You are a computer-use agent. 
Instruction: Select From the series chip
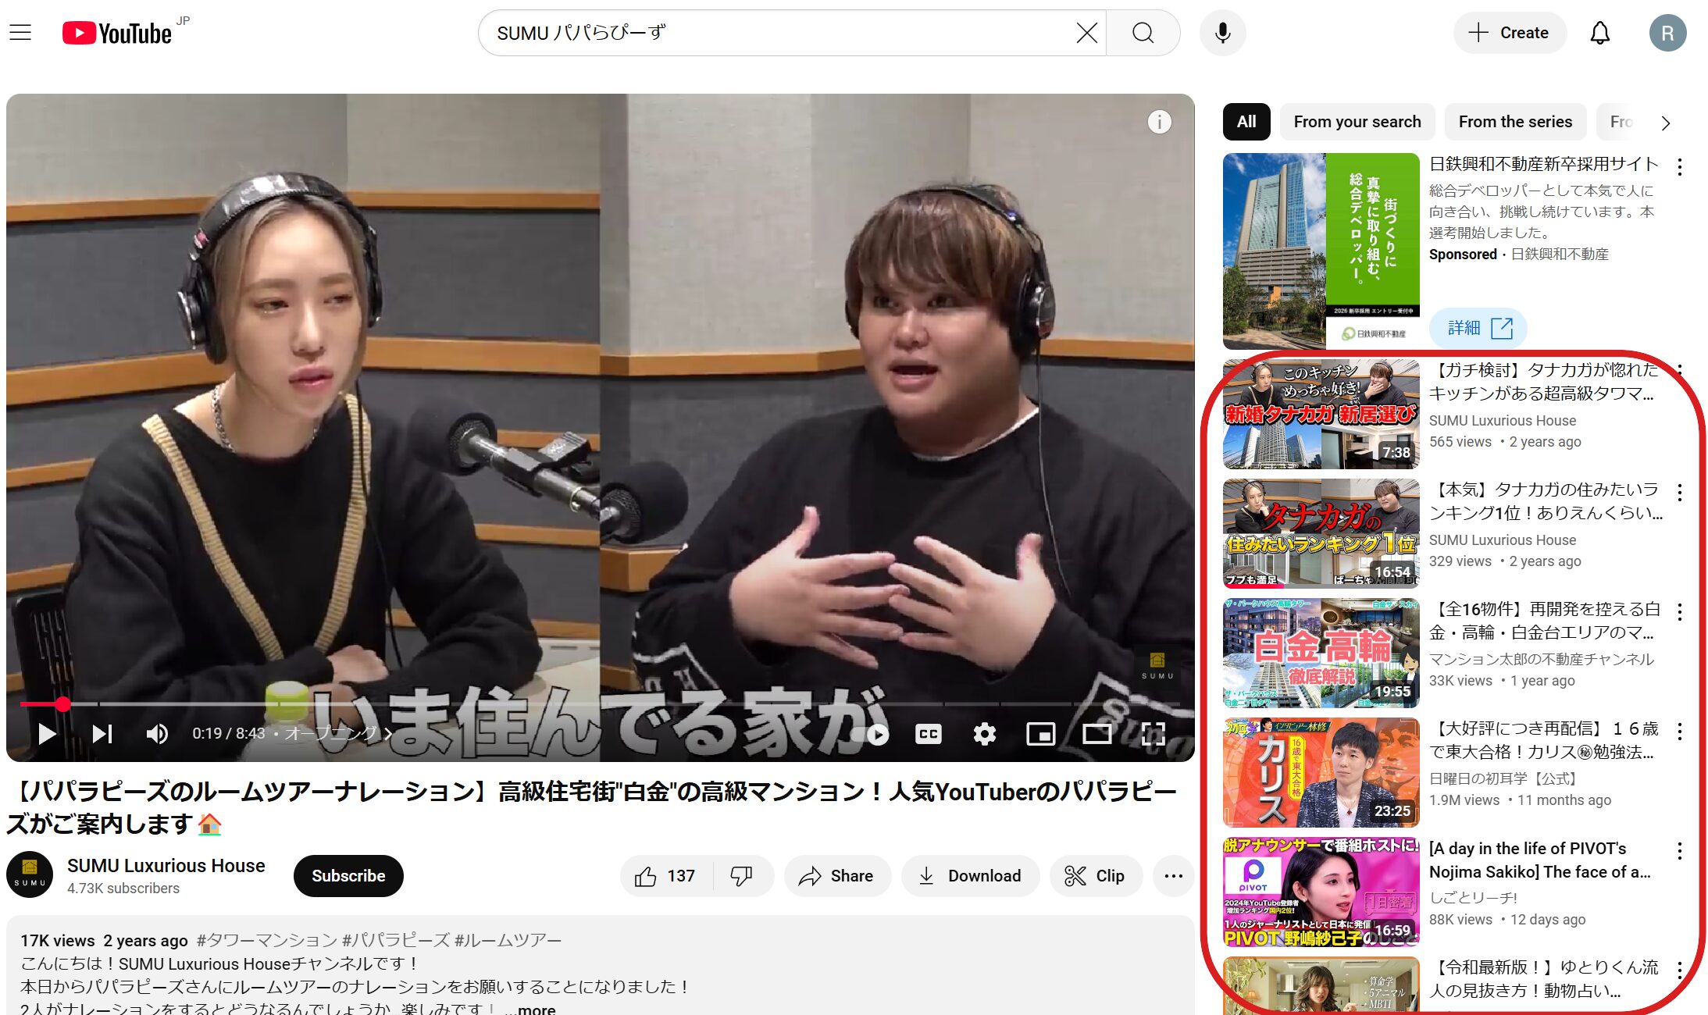[x=1515, y=122]
